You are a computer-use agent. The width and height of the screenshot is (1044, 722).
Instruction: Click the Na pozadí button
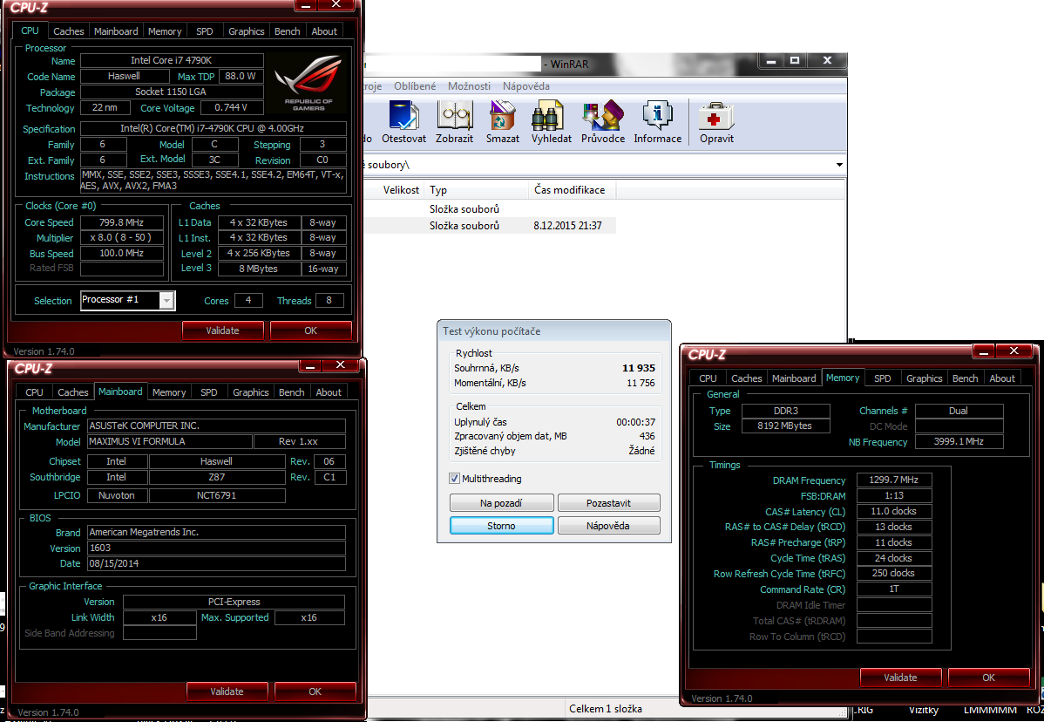tap(501, 503)
